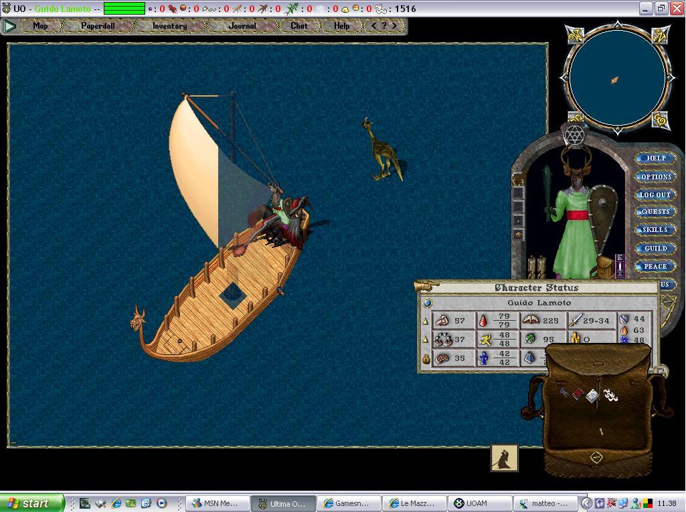Viewport: 686px width, 512px height.
Task: Click the sword damage icon in Character Status
Action: click(x=576, y=320)
